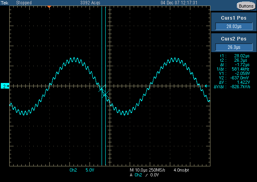Image resolution: width=257 pixels, height=182 pixels.
Task: Click the 3392 Acqs counter
Action: click(x=90, y=3)
